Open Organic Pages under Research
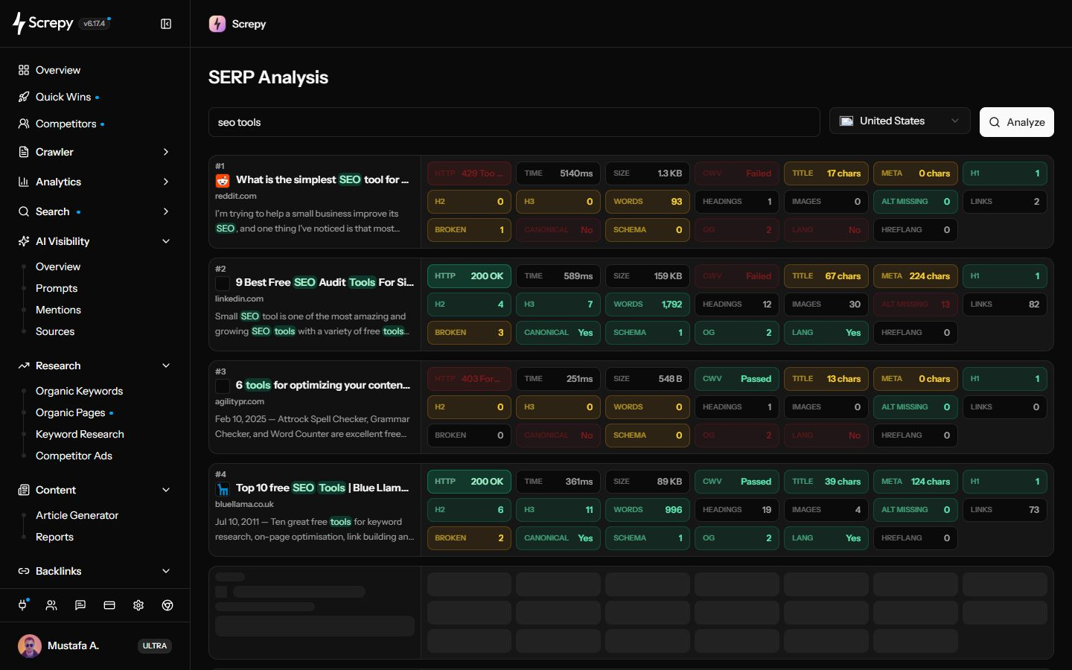1072x670 pixels. pos(70,412)
